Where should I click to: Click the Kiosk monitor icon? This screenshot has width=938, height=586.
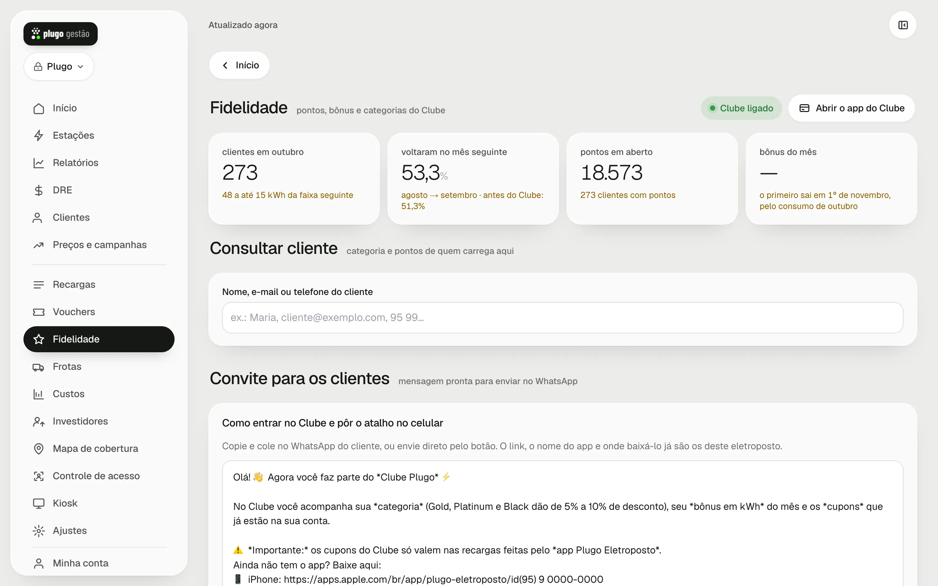[38, 503]
